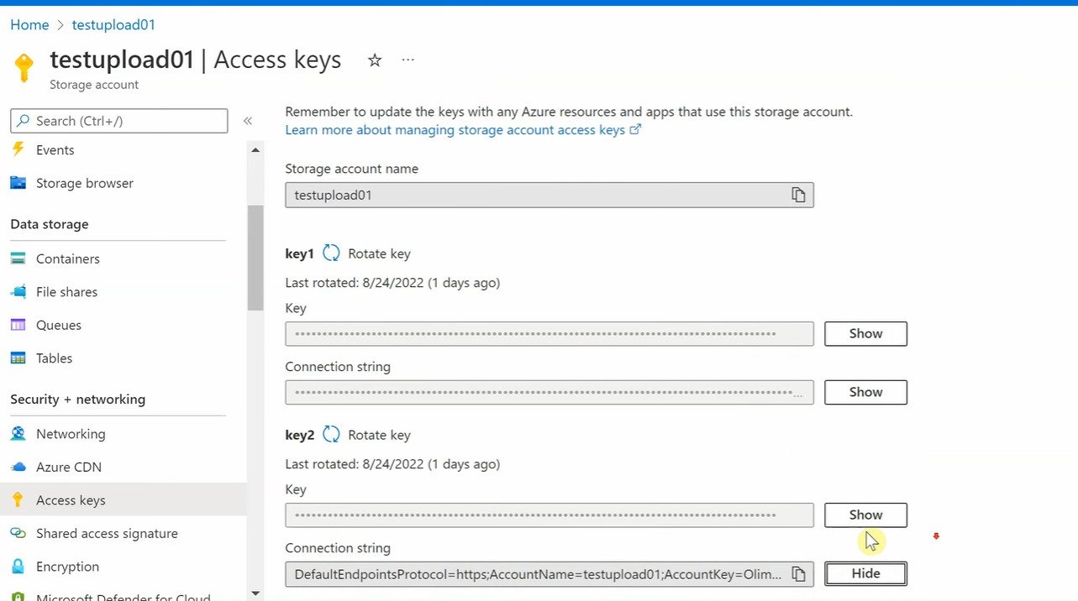Viewport: 1078px width, 601px height.
Task: Rotate key2 using its rotate icon
Action: point(330,435)
